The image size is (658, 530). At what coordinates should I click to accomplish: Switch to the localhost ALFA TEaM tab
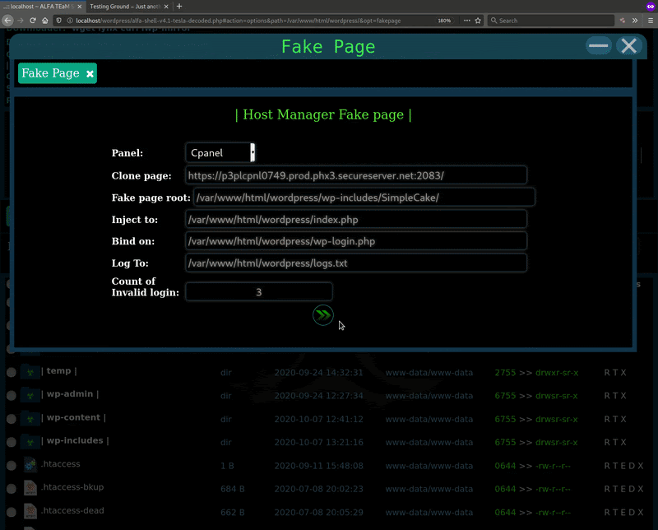point(42,7)
